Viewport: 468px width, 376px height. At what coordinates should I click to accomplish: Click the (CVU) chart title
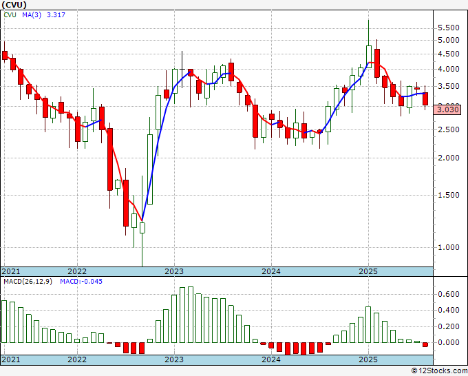(x=14, y=5)
